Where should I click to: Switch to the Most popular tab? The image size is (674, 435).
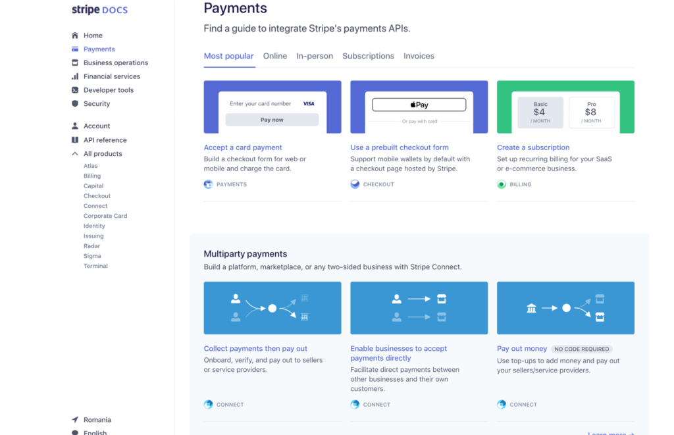(x=228, y=56)
